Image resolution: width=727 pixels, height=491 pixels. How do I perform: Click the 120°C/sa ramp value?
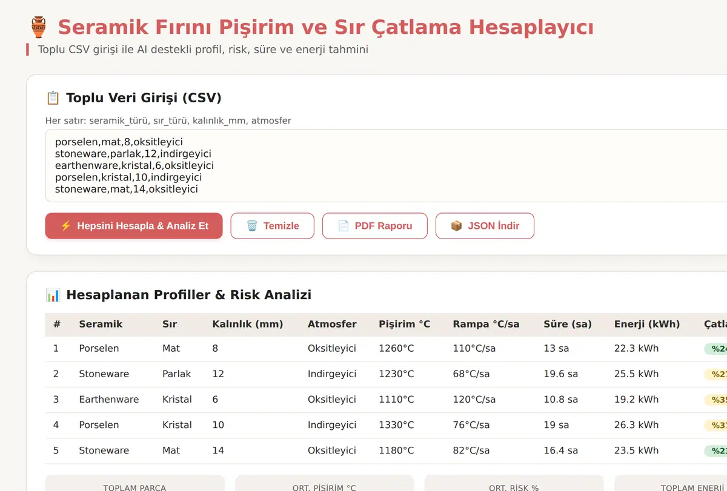[x=474, y=400]
